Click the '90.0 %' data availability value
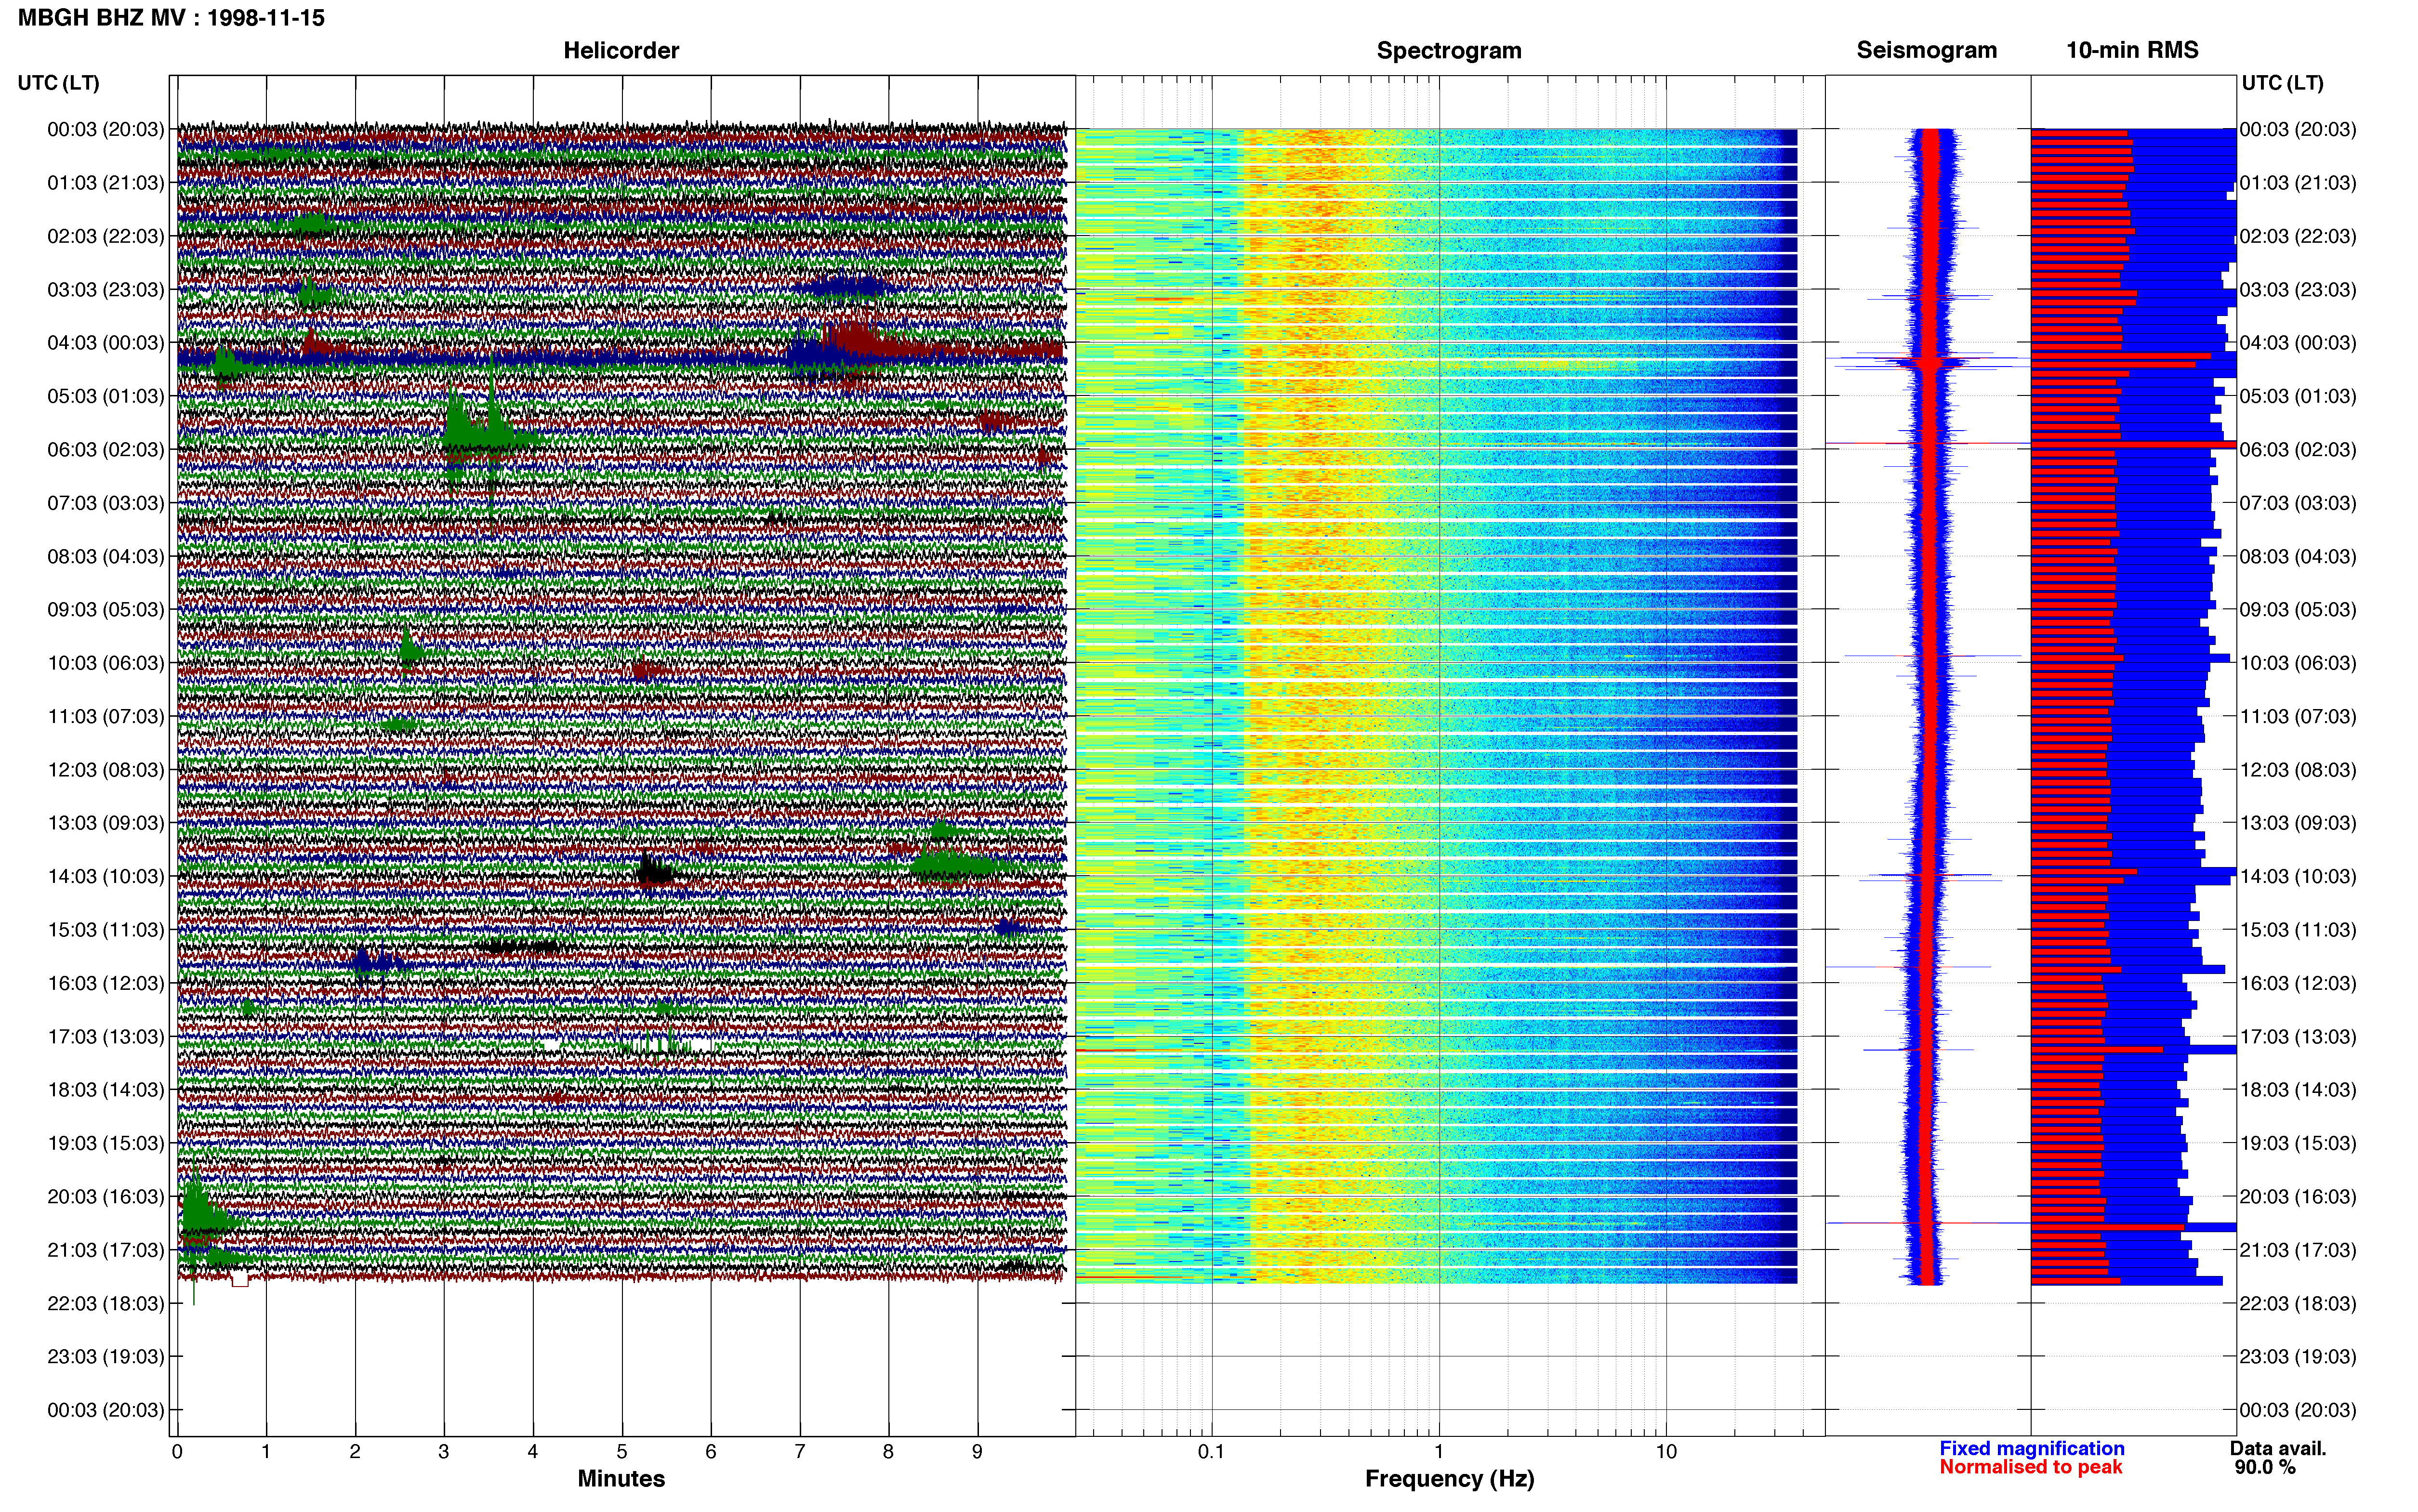Viewport: 2418px width, 1512px height. tap(2265, 1468)
